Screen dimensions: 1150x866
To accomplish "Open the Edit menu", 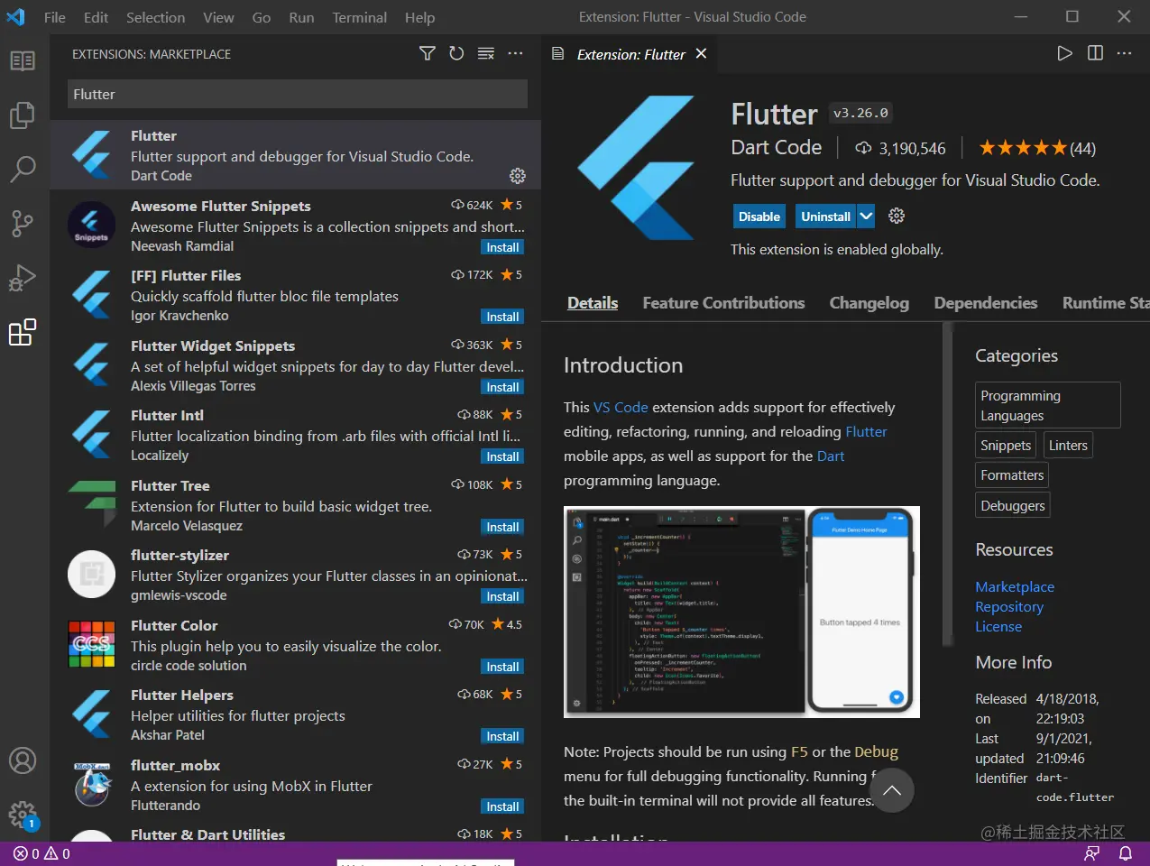I will tap(96, 17).
